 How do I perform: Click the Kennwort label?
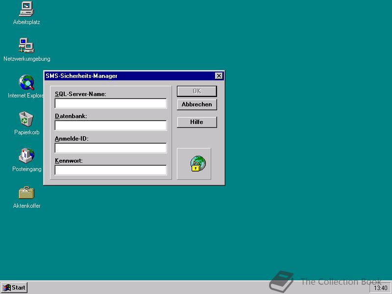click(69, 161)
